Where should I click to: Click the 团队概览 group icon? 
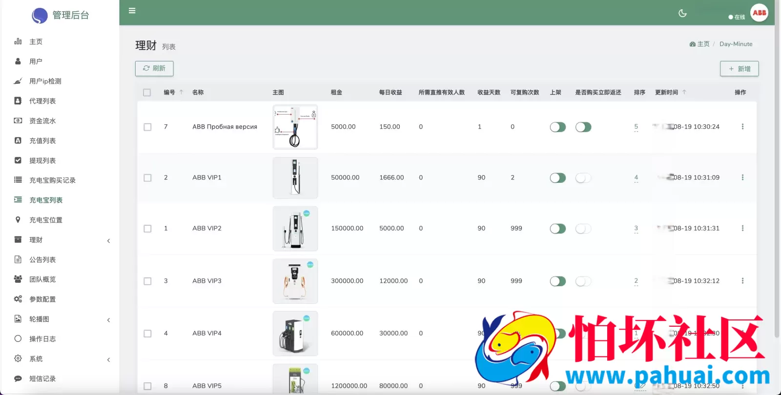(x=18, y=279)
